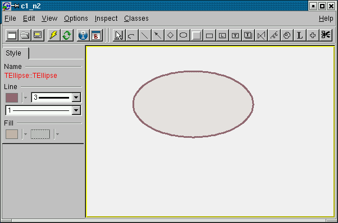Click the lightning bolt interrupt icon

(53, 35)
